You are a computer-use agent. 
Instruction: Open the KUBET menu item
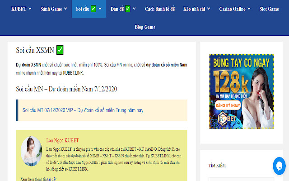click(19, 9)
